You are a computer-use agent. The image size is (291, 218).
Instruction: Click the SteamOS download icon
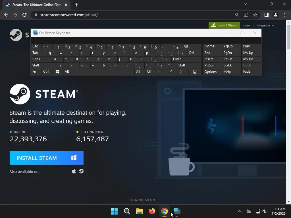81,171
